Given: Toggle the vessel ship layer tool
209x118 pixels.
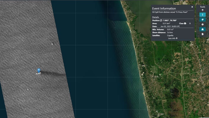Looking at the screenshot, I should click(202, 29).
